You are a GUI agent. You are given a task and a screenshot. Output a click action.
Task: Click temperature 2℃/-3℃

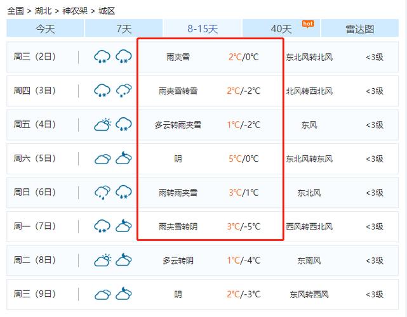243,294
